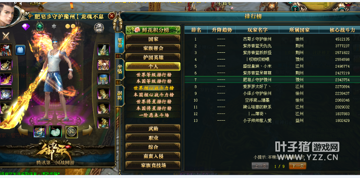Click the player portrait avatar

coord(7,14)
